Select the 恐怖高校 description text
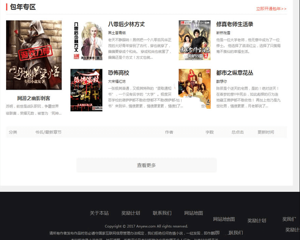 pyautogui.click(x=145, y=97)
